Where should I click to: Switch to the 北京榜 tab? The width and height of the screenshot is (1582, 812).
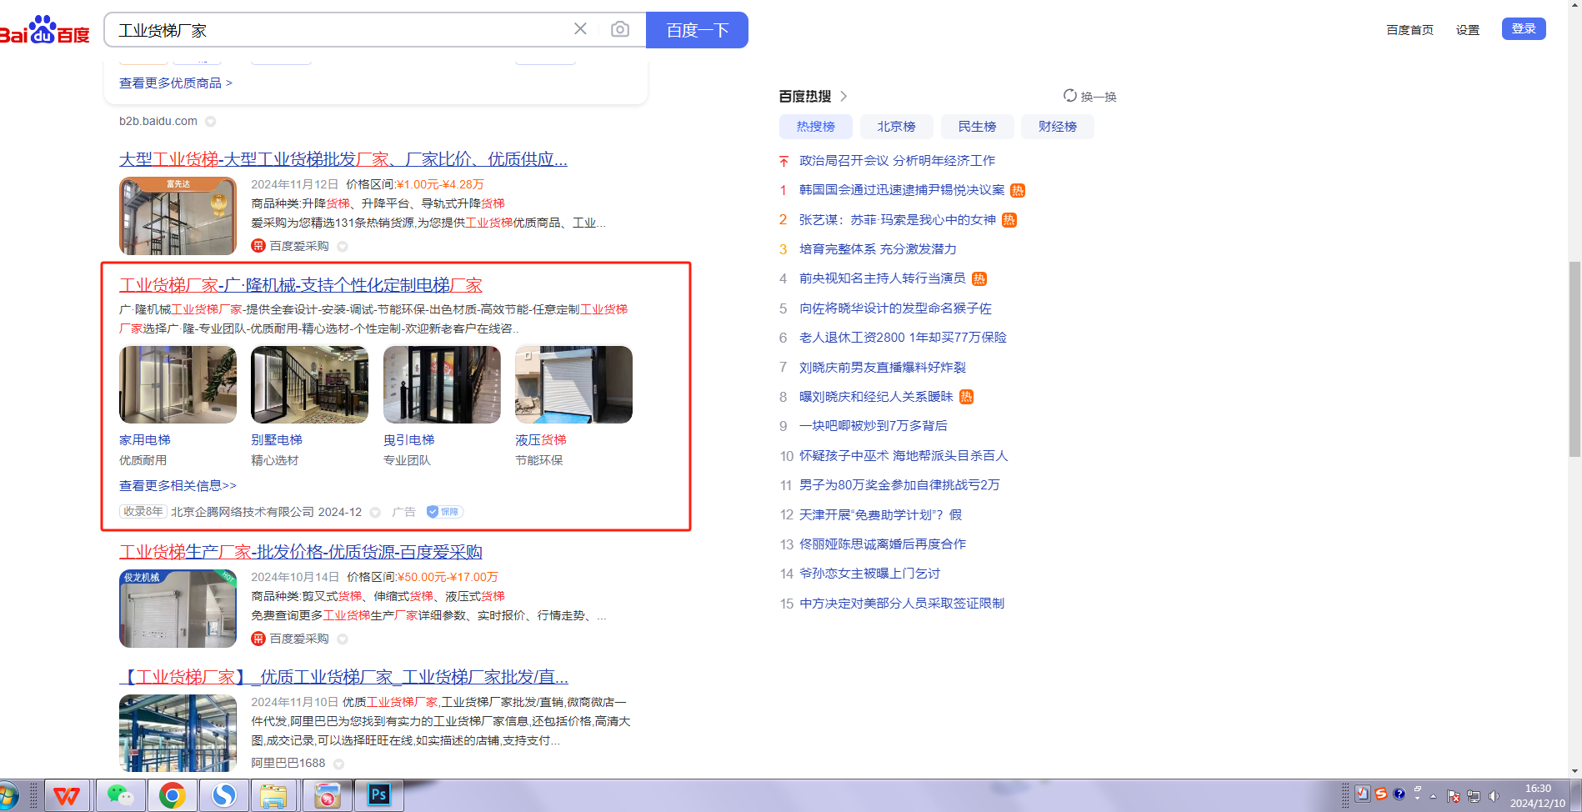point(896,127)
